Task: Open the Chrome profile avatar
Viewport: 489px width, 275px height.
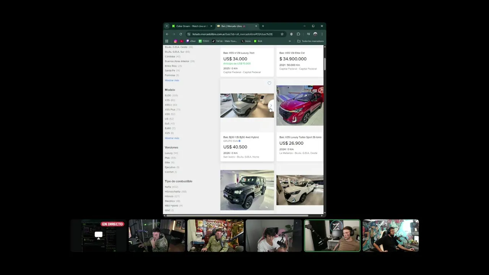Action: pos(315,34)
